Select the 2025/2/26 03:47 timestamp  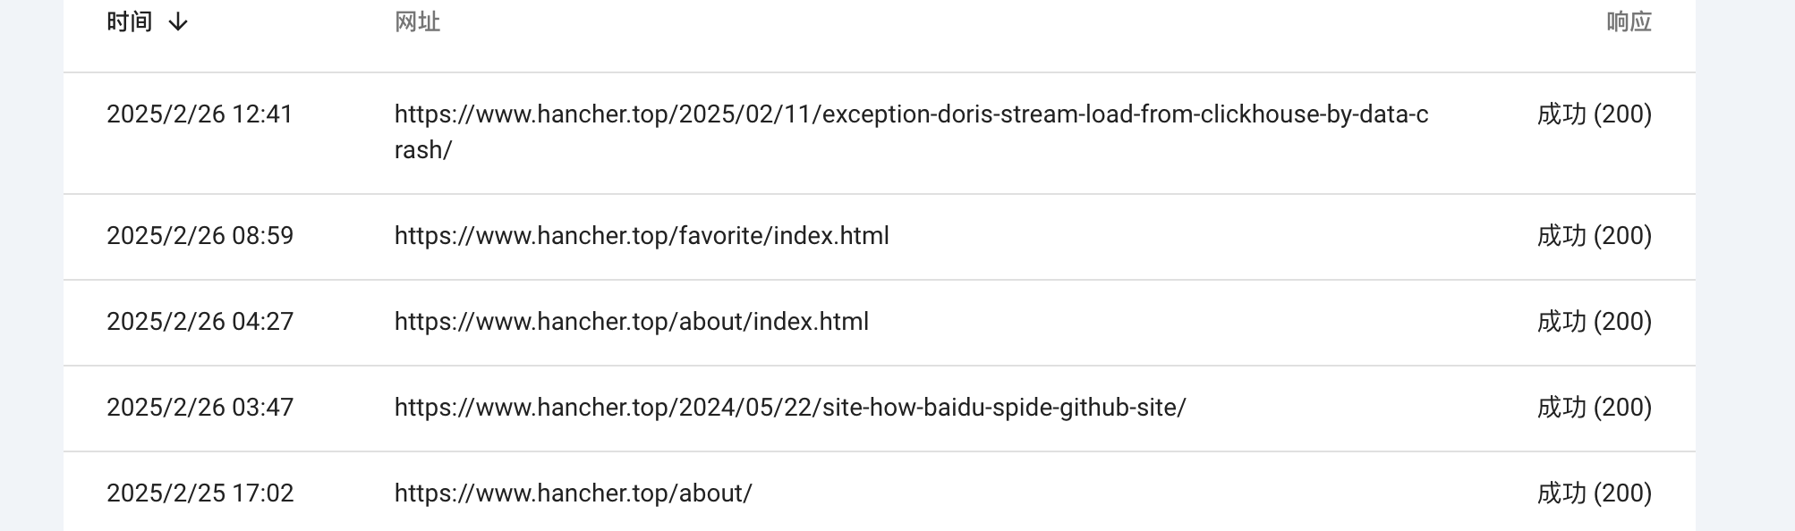point(200,408)
